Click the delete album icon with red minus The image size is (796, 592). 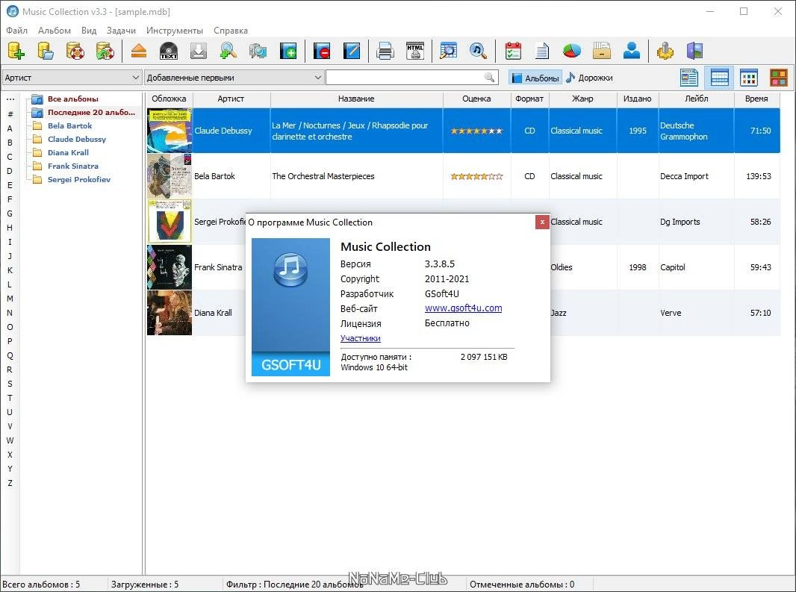322,51
